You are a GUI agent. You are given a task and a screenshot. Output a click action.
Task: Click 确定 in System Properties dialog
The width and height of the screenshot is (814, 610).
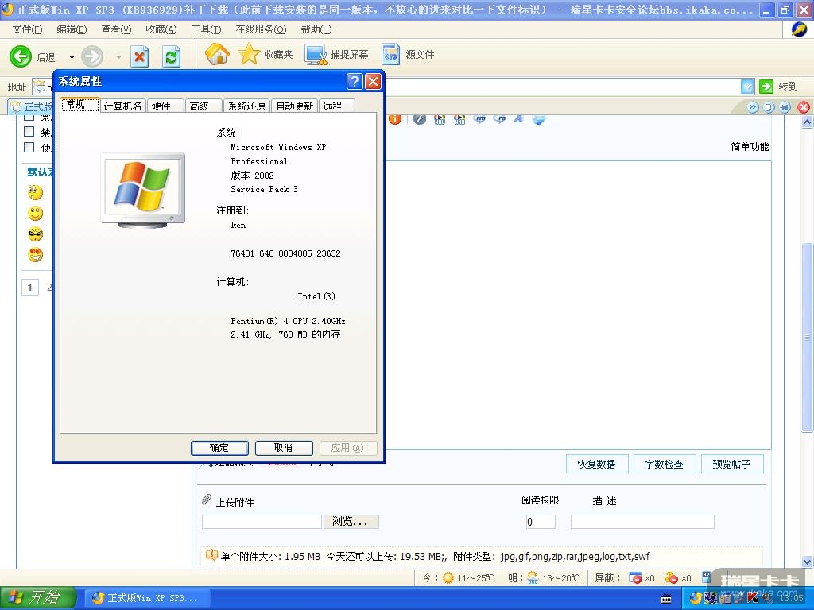tap(219, 448)
